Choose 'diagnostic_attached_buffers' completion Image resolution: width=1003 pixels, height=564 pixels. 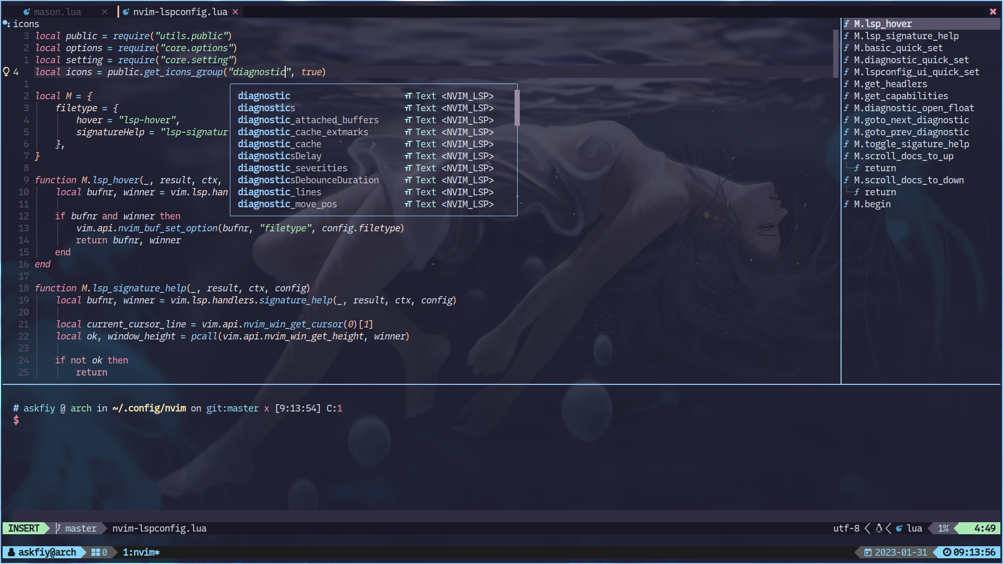pos(374,120)
